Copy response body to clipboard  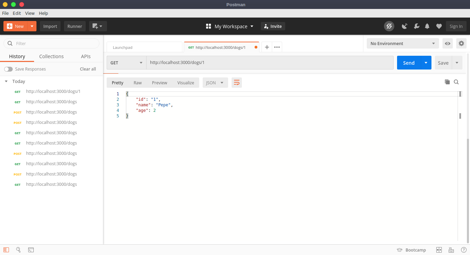pyautogui.click(x=447, y=82)
